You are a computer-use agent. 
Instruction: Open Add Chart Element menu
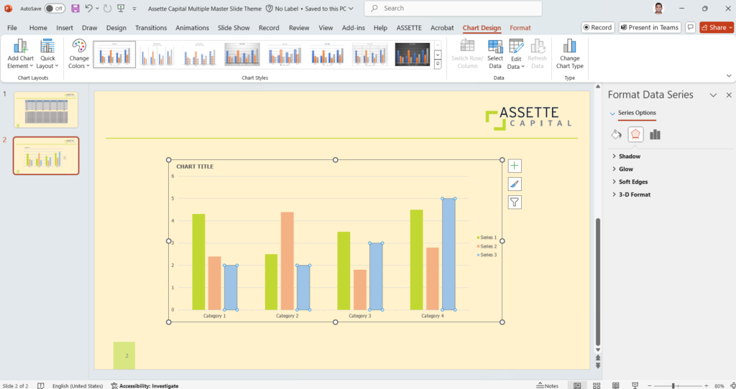pyautogui.click(x=20, y=55)
